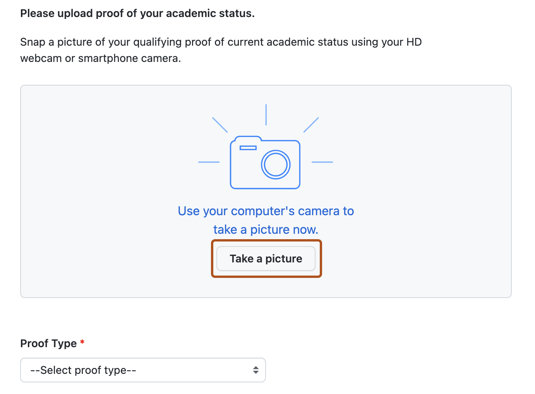Viewport: 535px width, 394px height.
Task: Click the up-down chevrons on the proof type selector
Action: click(255, 370)
